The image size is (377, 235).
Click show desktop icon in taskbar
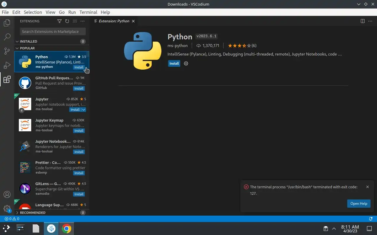pos(369,229)
